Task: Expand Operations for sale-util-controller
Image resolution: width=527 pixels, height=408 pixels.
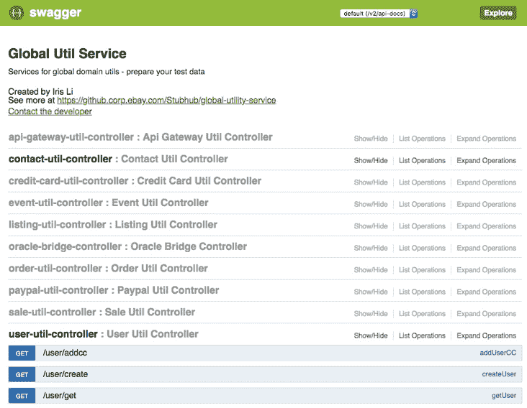Action: point(487,314)
